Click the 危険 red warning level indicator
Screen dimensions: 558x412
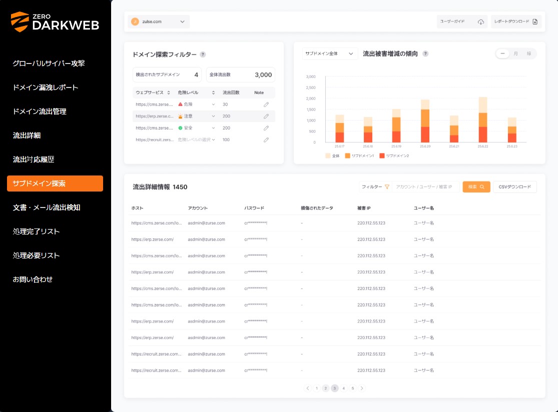pyautogui.click(x=191, y=104)
